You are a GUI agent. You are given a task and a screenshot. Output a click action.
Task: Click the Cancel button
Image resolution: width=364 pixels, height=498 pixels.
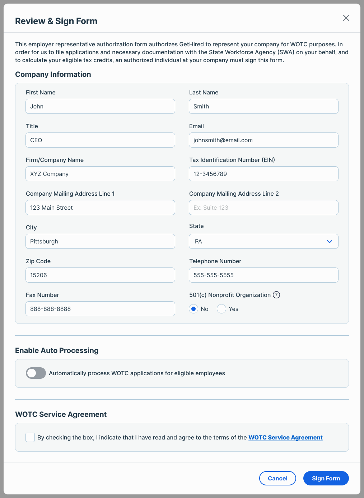coord(277,478)
